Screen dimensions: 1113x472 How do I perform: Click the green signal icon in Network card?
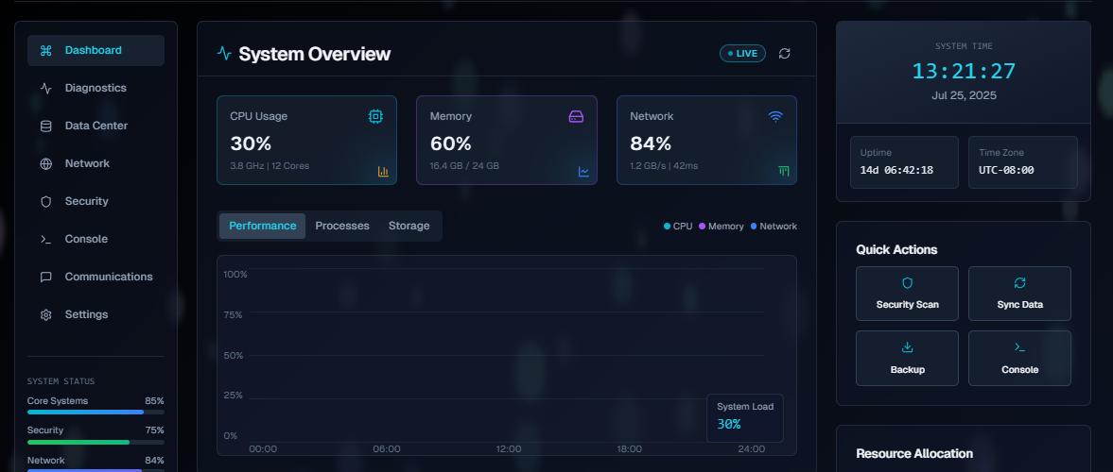784,172
